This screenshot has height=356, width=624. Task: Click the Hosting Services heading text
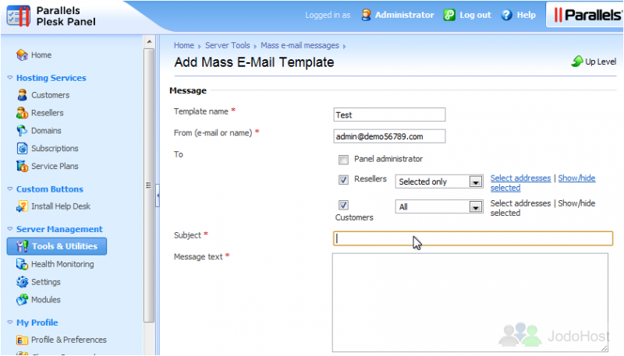(51, 78)
